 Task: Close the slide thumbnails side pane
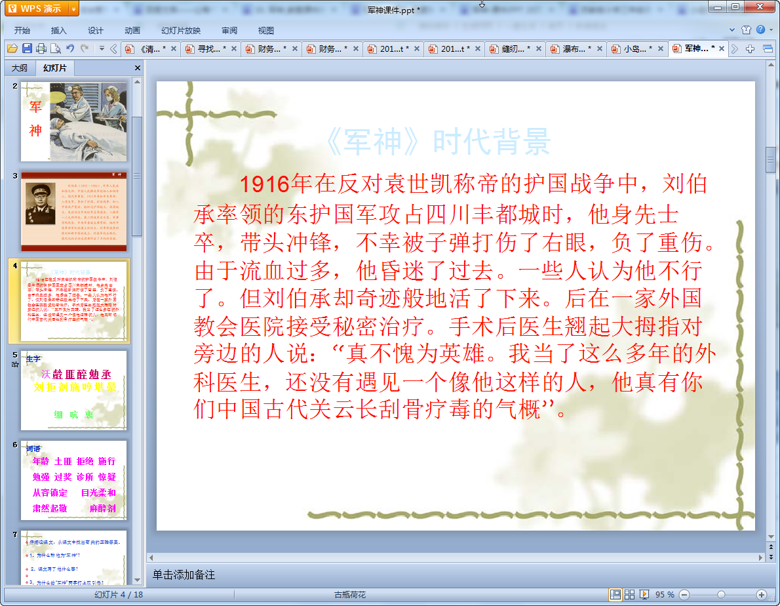click(137, 68)
